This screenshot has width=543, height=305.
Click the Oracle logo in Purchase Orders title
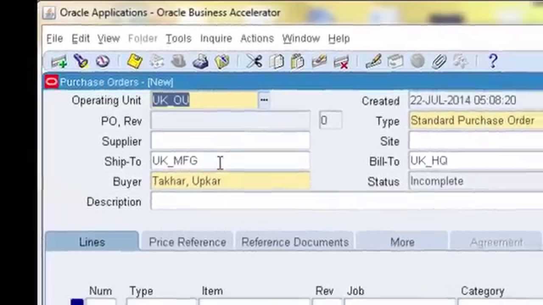point(51,82)
